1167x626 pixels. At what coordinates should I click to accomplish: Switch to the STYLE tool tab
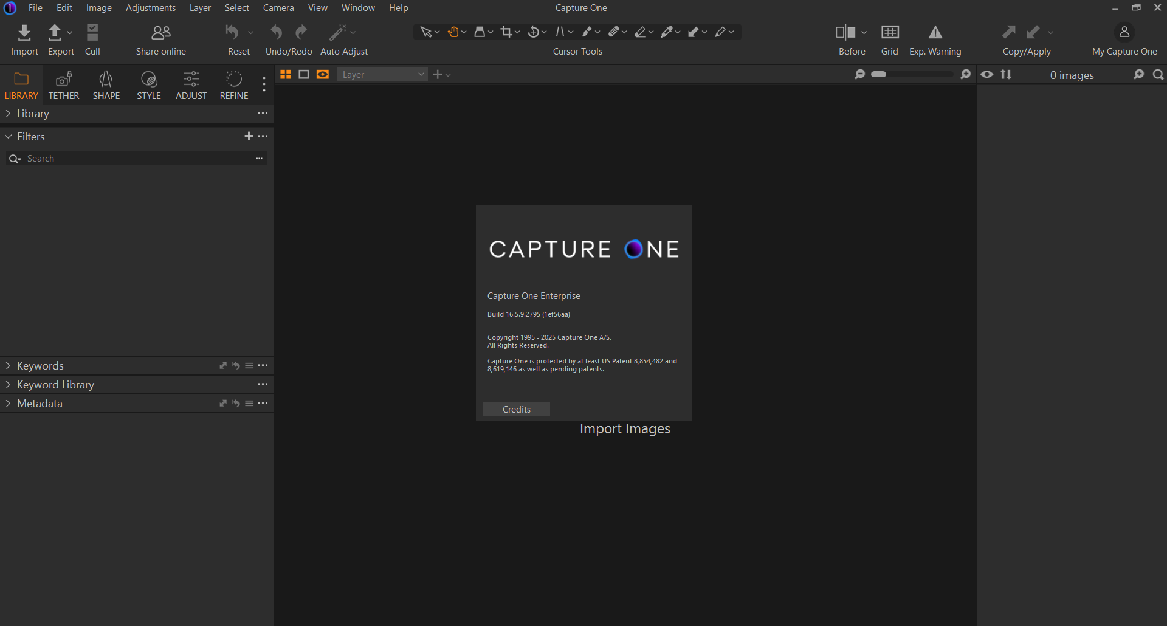pyautogui.click(x=149, y=85)
